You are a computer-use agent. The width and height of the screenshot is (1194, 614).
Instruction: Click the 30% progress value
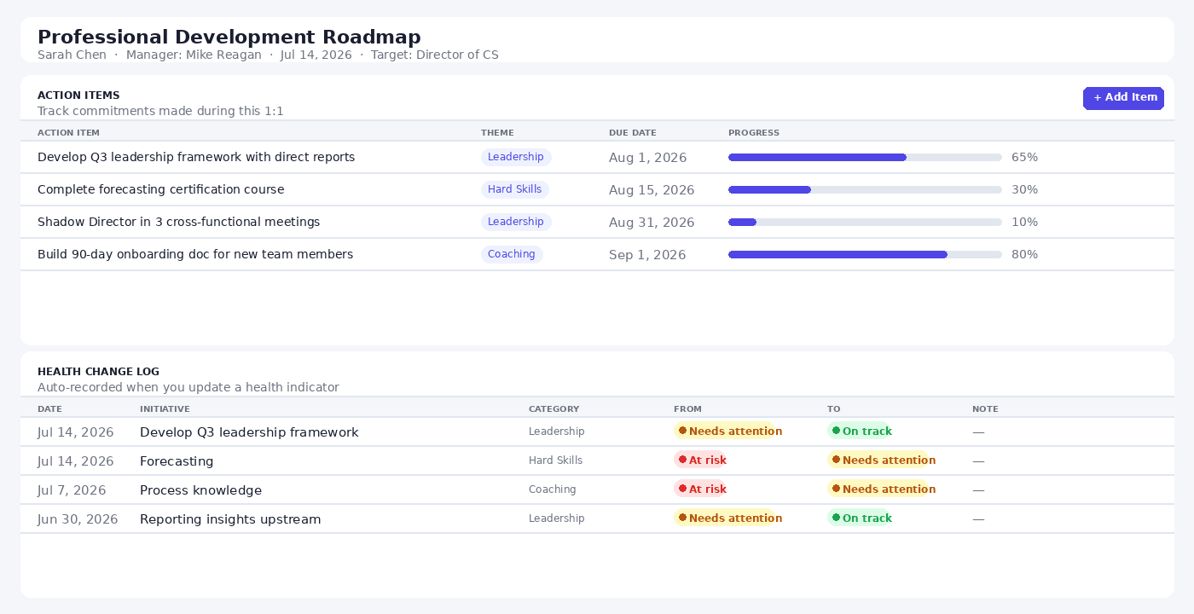click(x=1024, y=190)
